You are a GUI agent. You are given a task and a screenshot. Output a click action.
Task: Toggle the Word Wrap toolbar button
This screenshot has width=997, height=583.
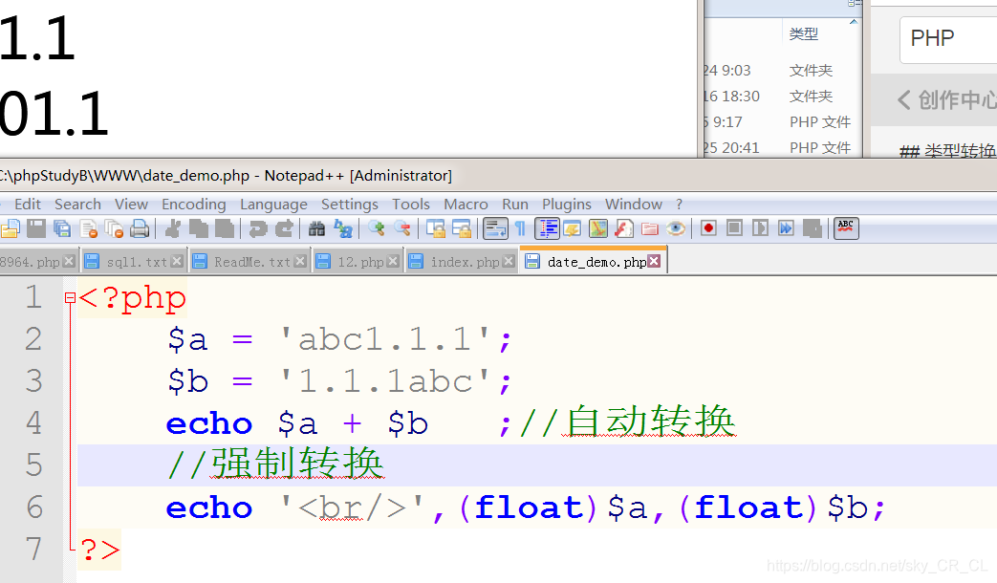pyautogui.click(x=495, y=228)
